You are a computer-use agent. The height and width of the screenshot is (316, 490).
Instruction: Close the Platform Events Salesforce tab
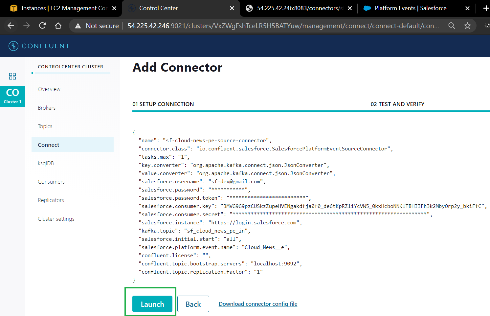tap(467, 8)
